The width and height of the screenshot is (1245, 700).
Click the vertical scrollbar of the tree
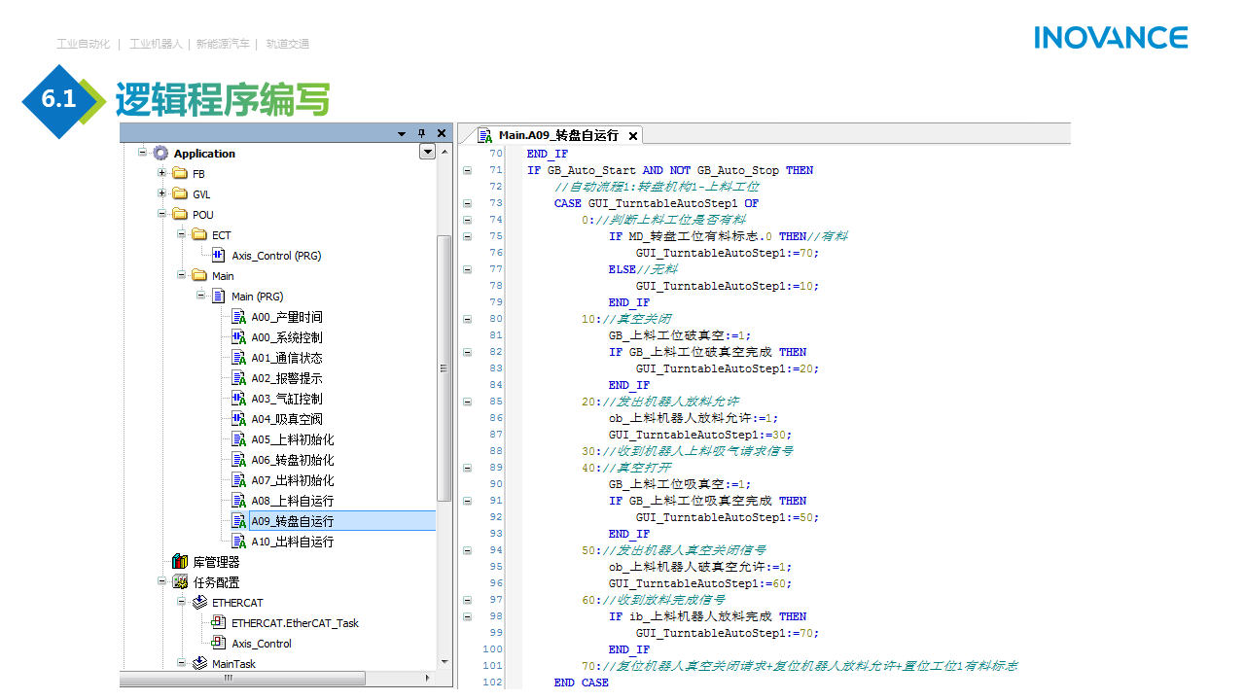[445, 368]
